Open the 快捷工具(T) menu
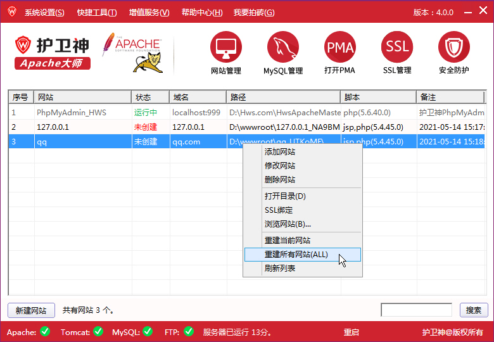This screenshot has width=494, height=342. (x=97, y=13)
